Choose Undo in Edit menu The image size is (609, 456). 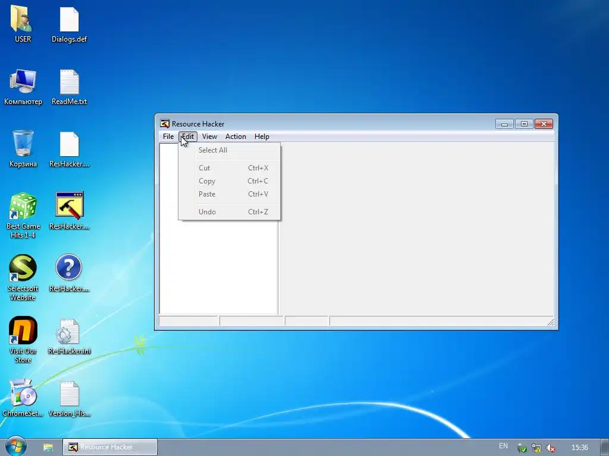click(230, 212)
